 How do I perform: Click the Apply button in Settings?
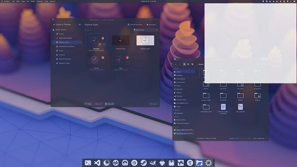click(x=153, y=104)
